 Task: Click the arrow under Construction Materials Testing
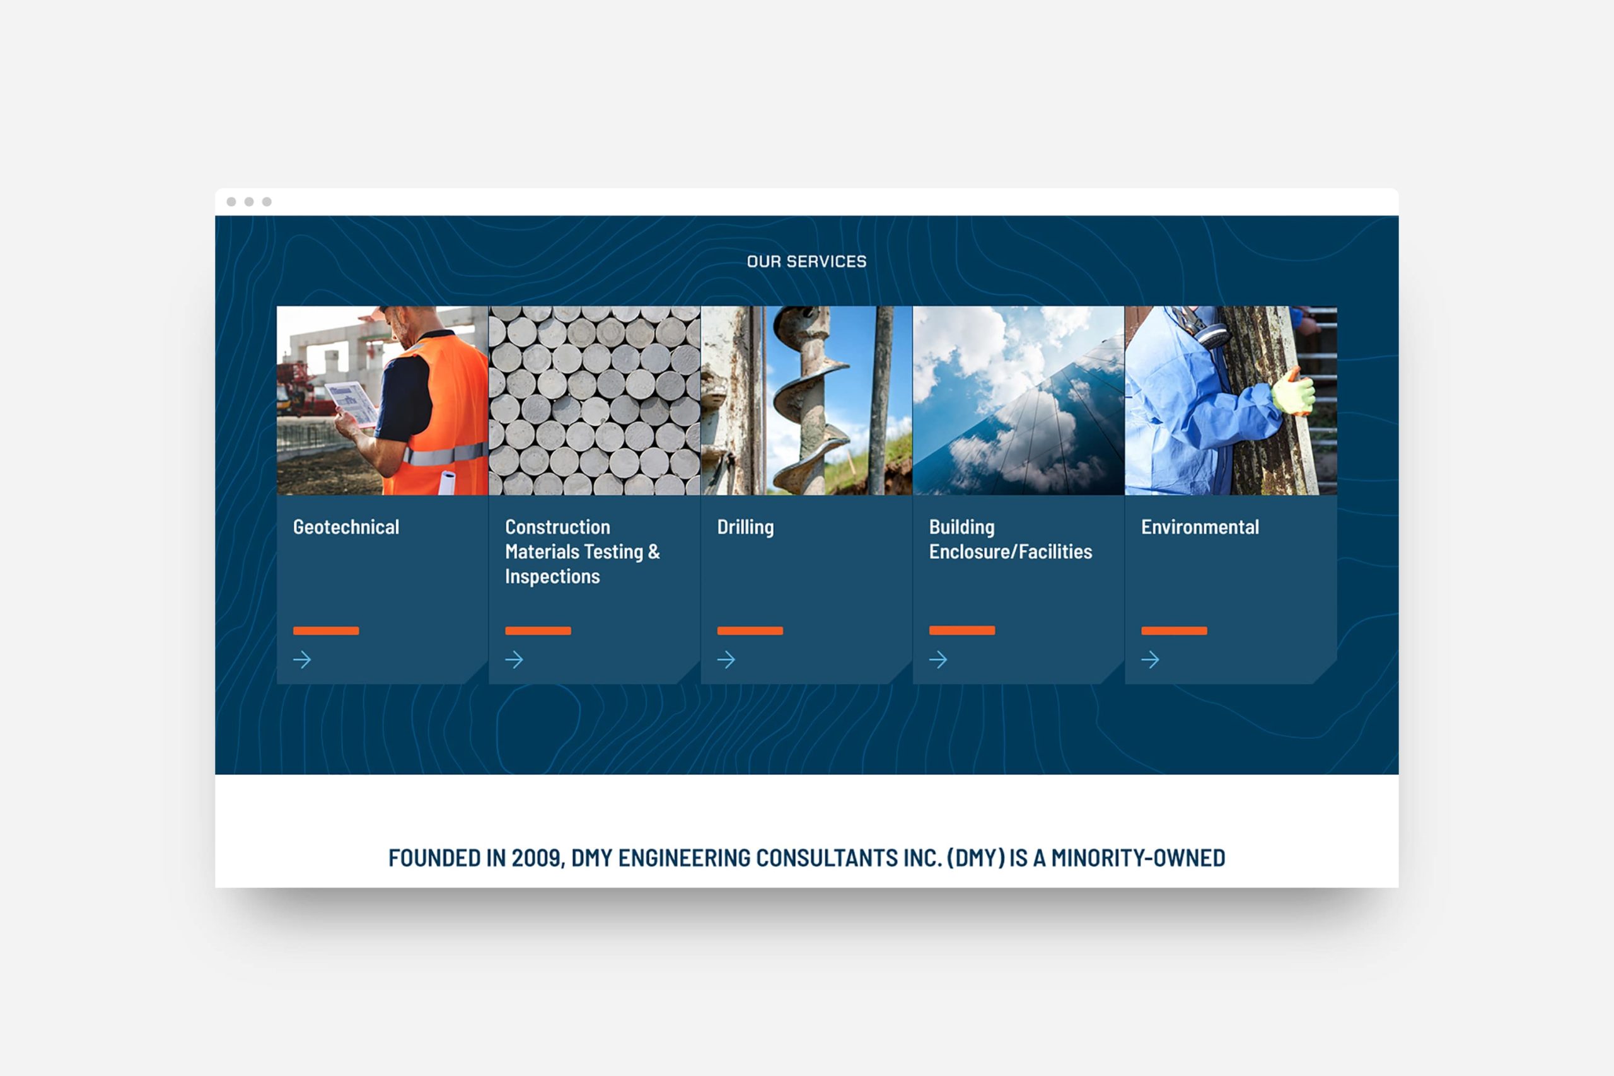514,659
